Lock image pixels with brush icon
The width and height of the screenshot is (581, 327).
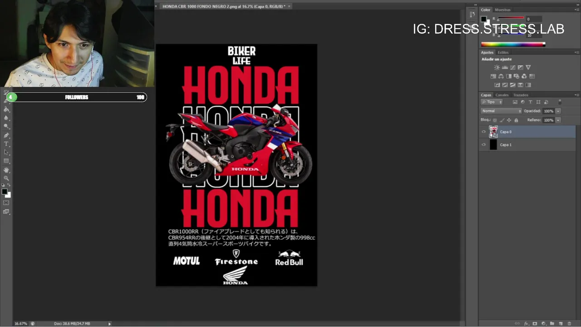(x=502, y=120)
